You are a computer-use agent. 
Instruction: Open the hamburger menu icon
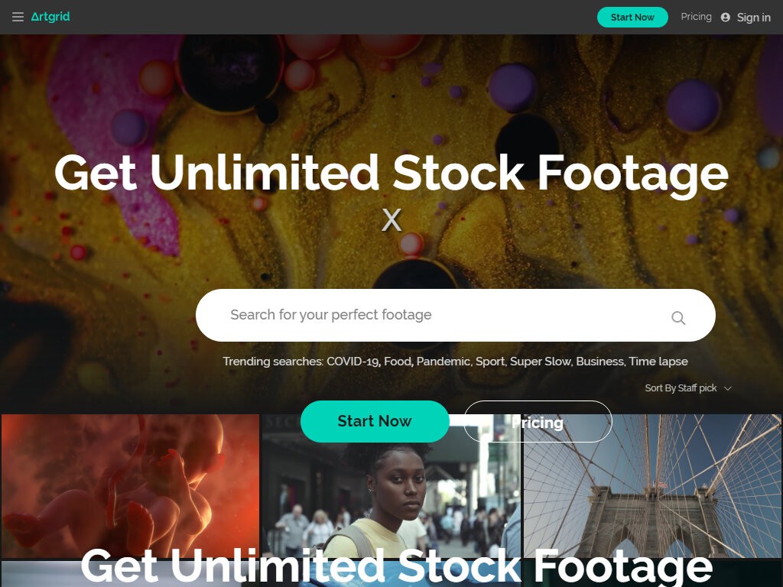pos(18,17)
